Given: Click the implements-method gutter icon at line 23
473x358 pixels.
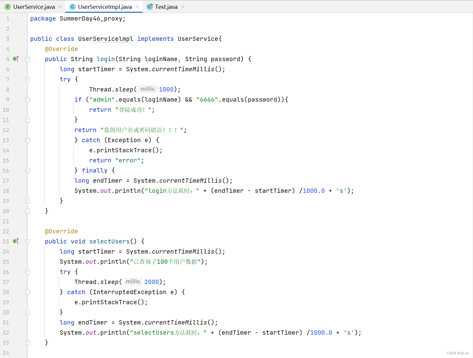Looking at the screenshot, I should click(16, 241).
